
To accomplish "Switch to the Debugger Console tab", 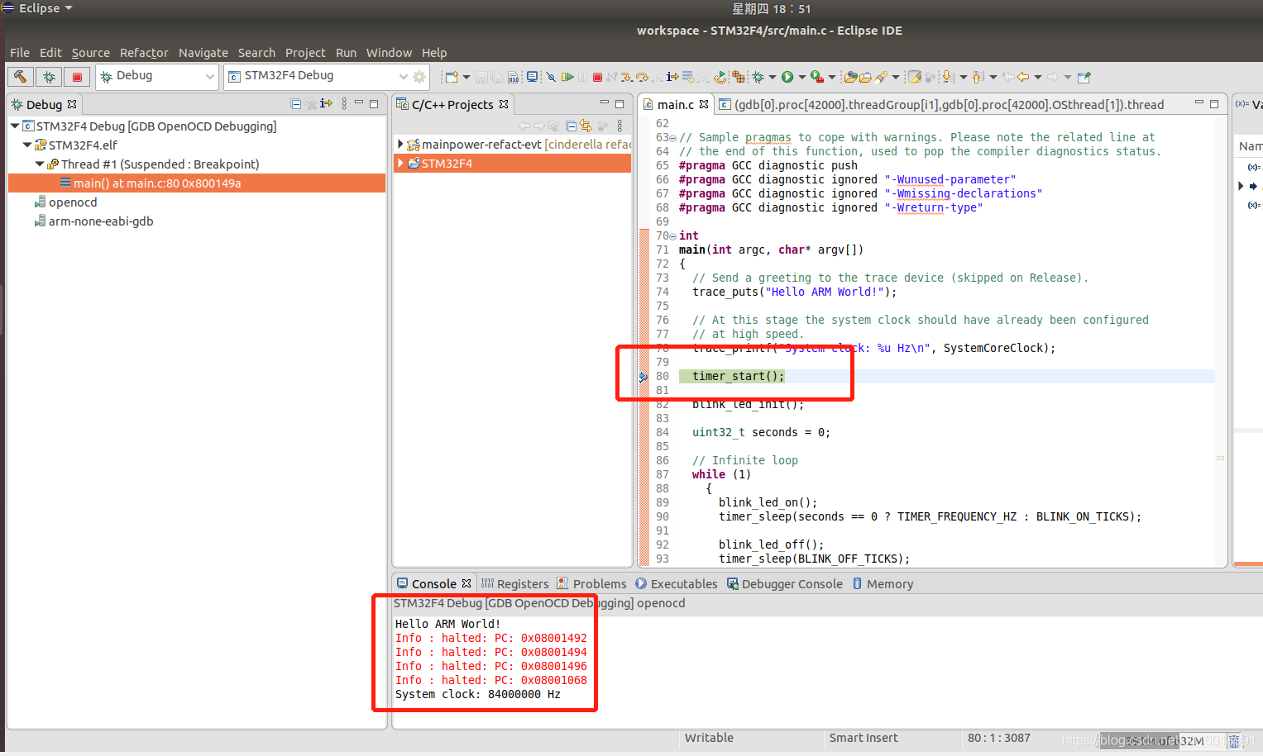I will click(785, 584).
